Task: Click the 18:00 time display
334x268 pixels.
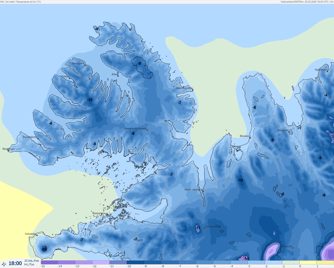Action: (x=15, y=263)
